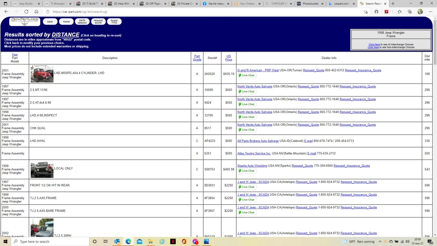Viewport: 437px width, 246px height.
Task: E-mail All Parts Brokers Auto Salvage
Action: coord(308,141)
